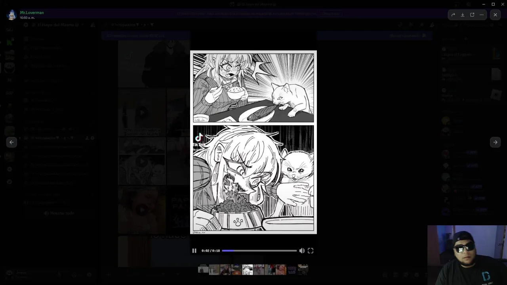Viewport: 507px width, 285px height.
Task: Select the seventh thumbnail with red figure
Action: click(270, 270)
